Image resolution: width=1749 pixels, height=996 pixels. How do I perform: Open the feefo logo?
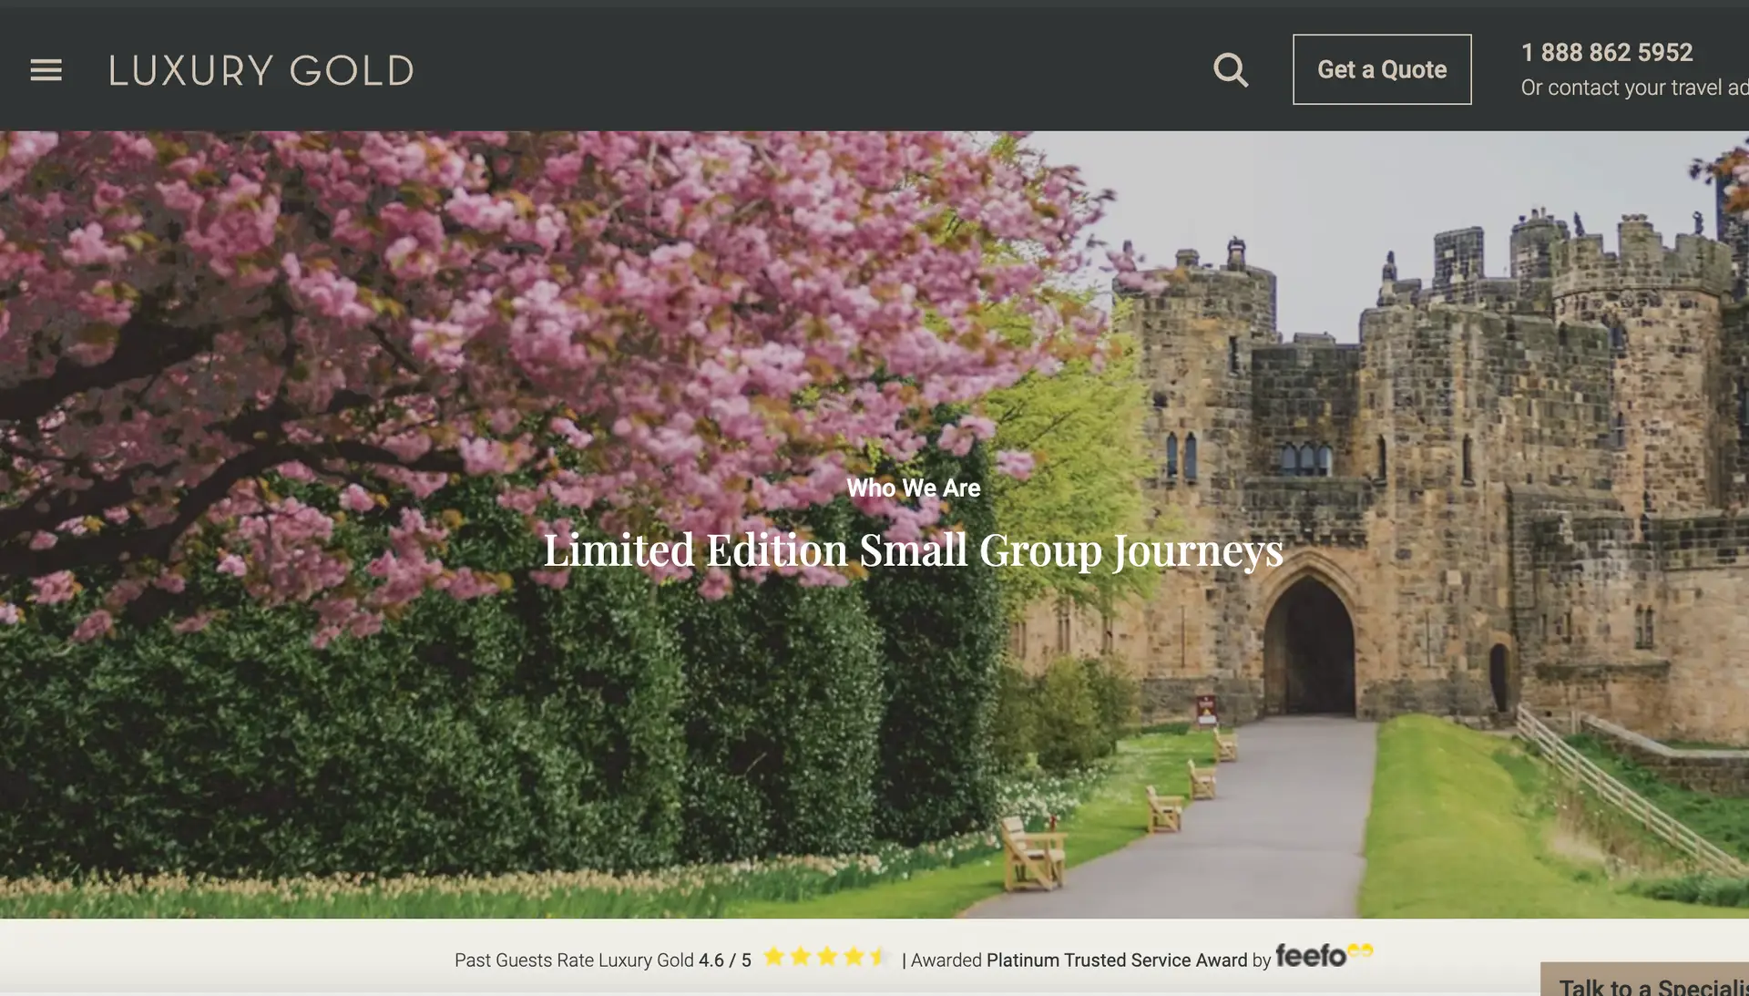(1324, 955)
